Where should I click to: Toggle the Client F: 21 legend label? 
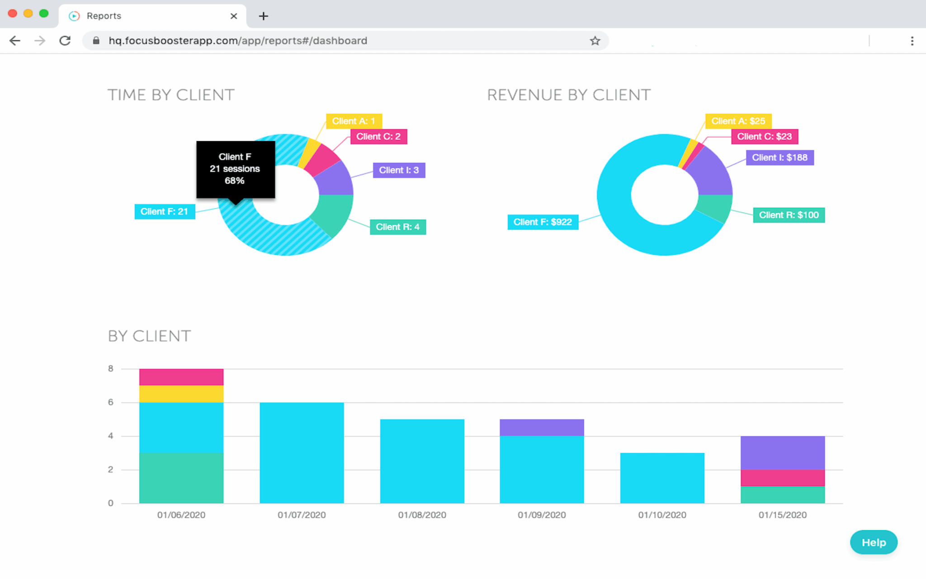(164, 211)
